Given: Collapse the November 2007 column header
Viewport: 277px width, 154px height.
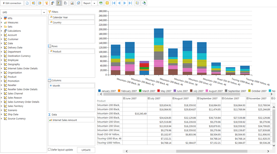Looking at the screenshot, I should [248, 98].
